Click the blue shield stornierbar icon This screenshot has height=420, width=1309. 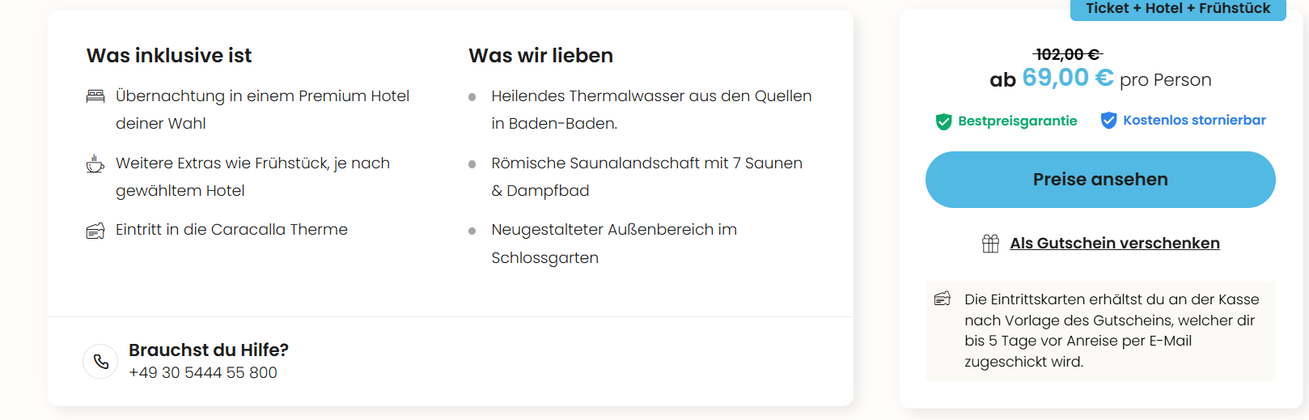pyautogui.click(x=1108, y=121)
